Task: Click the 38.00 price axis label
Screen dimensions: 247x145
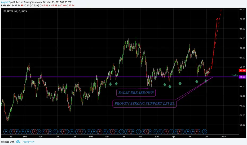Action: point(242,115)
